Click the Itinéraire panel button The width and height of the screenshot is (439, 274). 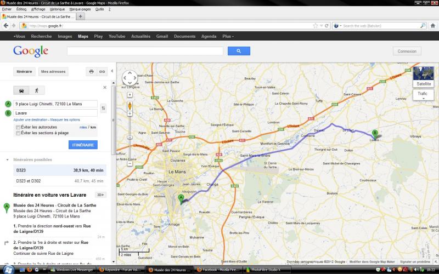click(x=24, y=72)
